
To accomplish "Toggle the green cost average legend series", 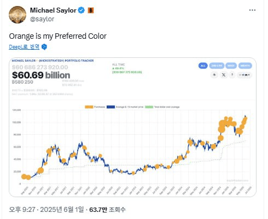I will 162,107.
